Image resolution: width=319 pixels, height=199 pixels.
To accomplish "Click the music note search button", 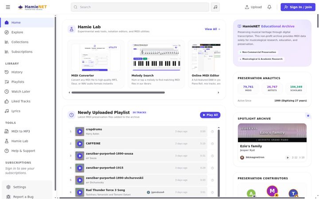I will [215, 7].
